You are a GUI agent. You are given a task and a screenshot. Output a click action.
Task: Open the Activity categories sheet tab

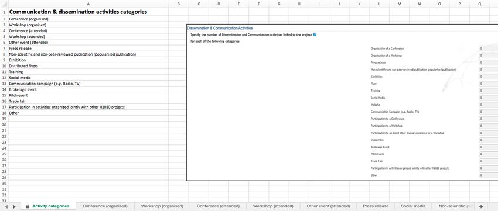(x=49, y=206)
